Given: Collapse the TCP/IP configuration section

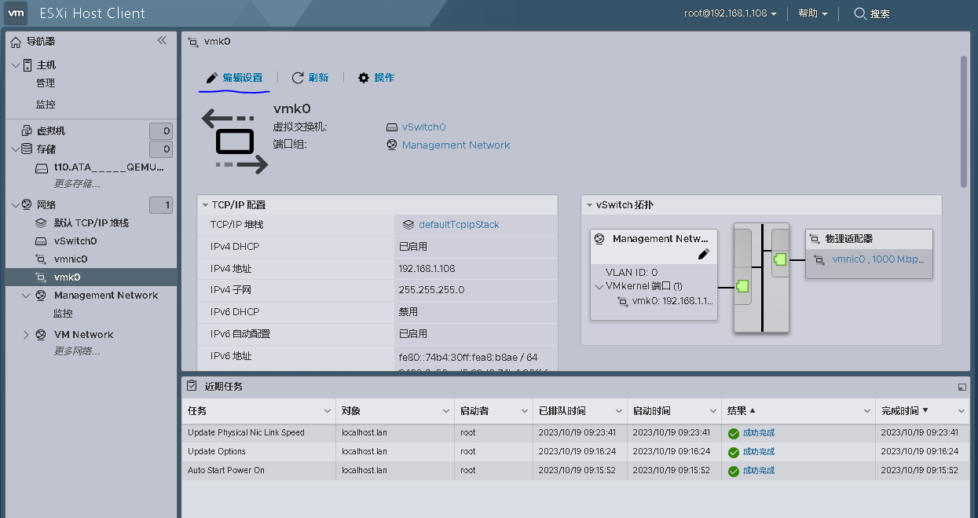Looking at the screenshot, I should [205, 205].
